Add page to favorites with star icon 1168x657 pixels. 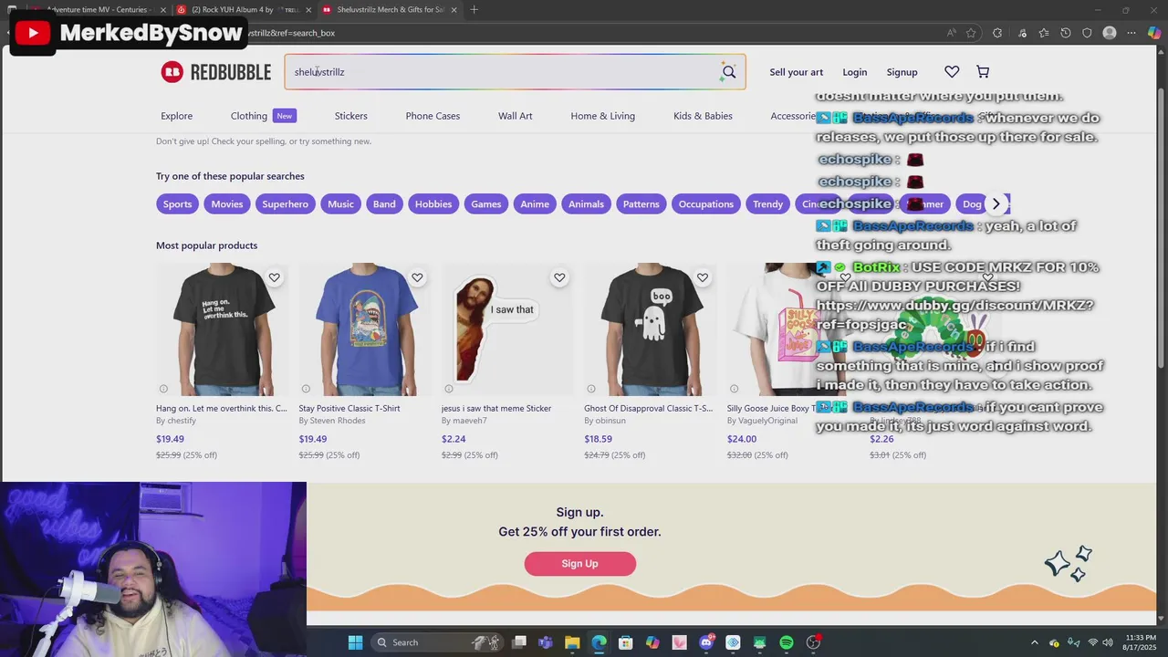point(971,33)
